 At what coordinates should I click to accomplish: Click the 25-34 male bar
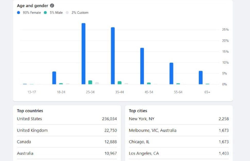tap(90, 82)
